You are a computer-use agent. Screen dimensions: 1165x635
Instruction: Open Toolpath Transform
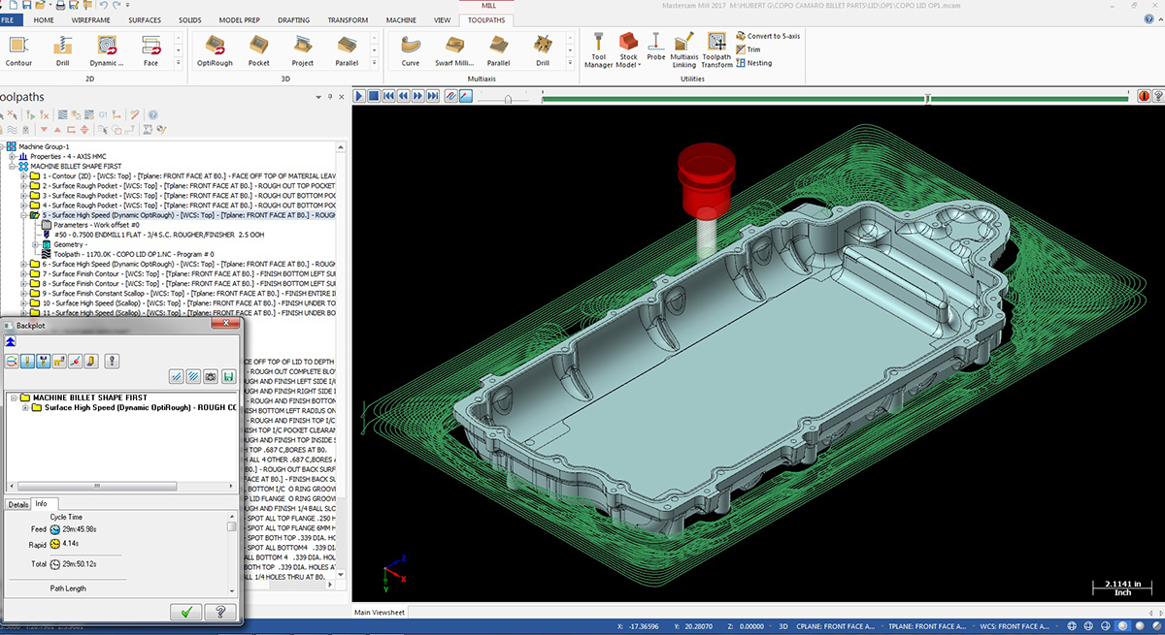coord(716,51)
